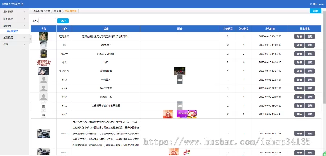Click the 用户 search input field
The height and width of the screenshot is (156, 326).
[47, 21]
